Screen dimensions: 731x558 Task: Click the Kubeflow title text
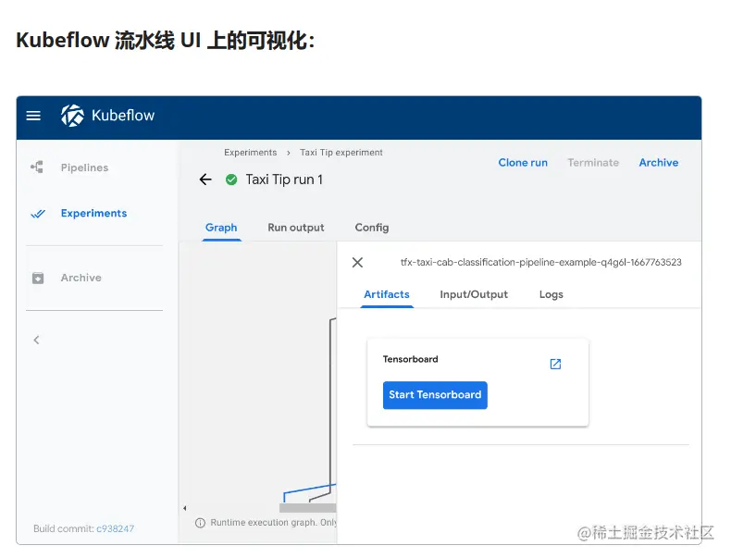[x=123, y=115]
